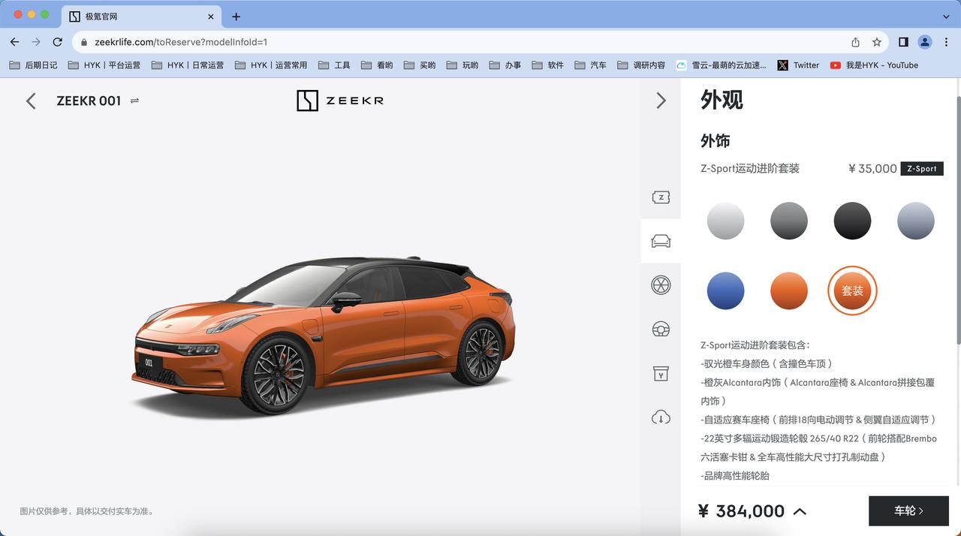The width and height of the screenshot is (961, 536).
Task: Toggle the browser side panel icon
Action: pos(903,42)
